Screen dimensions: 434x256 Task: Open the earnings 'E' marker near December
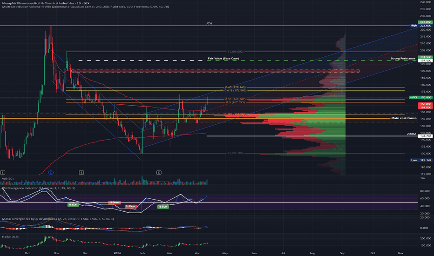tap(81, 172)
